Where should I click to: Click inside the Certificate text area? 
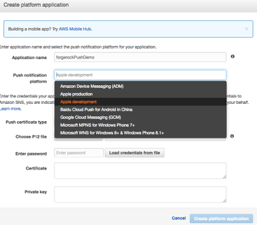pos(140,171)
